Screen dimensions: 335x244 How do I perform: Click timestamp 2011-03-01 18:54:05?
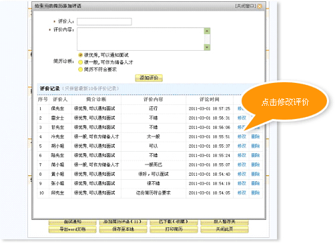[x=210, y=193]
